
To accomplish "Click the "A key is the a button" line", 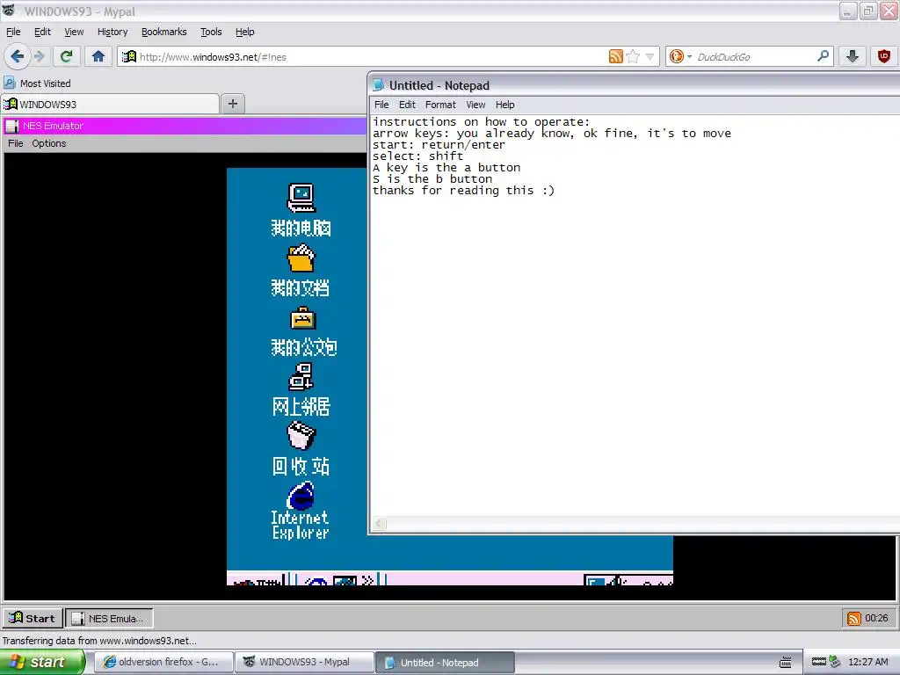I will tap(446, 168).
